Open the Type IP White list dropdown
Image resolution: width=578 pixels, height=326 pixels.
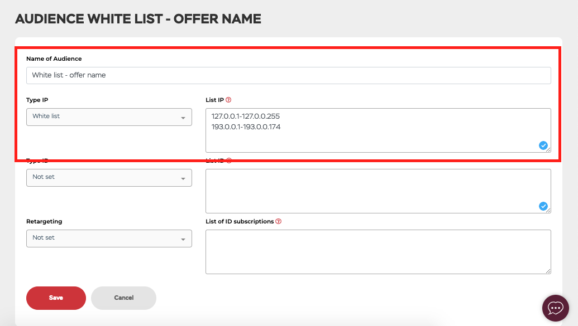pyautogui.click(x=109, y=117)
